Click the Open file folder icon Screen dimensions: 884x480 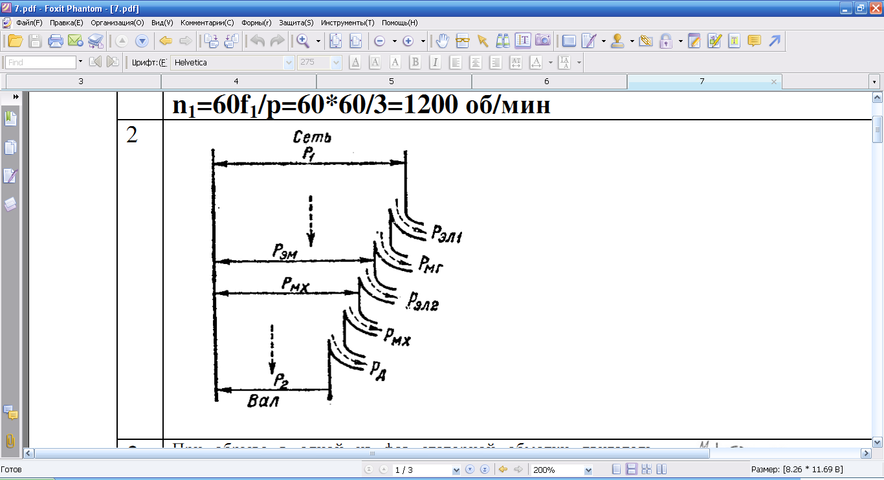click(15, 41)
